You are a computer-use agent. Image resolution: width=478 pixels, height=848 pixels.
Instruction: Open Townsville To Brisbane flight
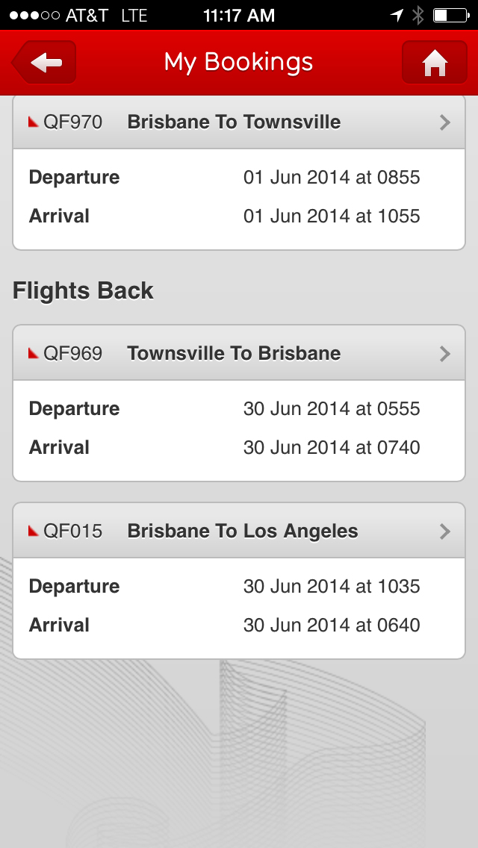click(x=239, y=353)
